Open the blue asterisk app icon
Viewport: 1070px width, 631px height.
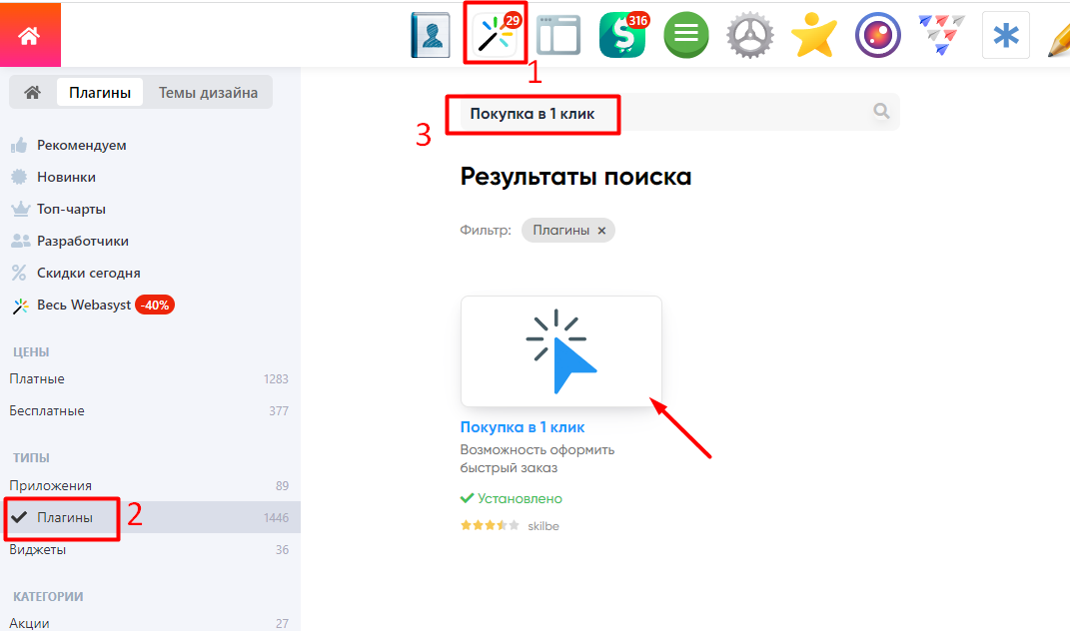1006,36
